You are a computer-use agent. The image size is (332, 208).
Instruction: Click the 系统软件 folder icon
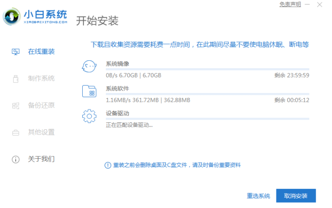[x=89, y=91]
